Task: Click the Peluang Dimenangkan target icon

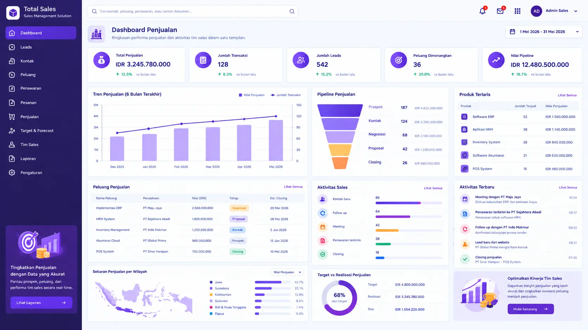Action: point(399,60)
